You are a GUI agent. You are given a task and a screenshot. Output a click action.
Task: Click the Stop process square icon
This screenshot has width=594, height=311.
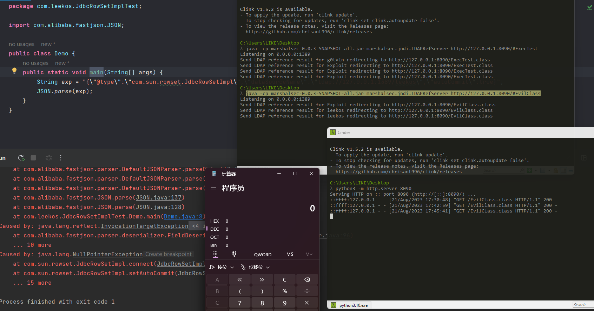point(33,158)
